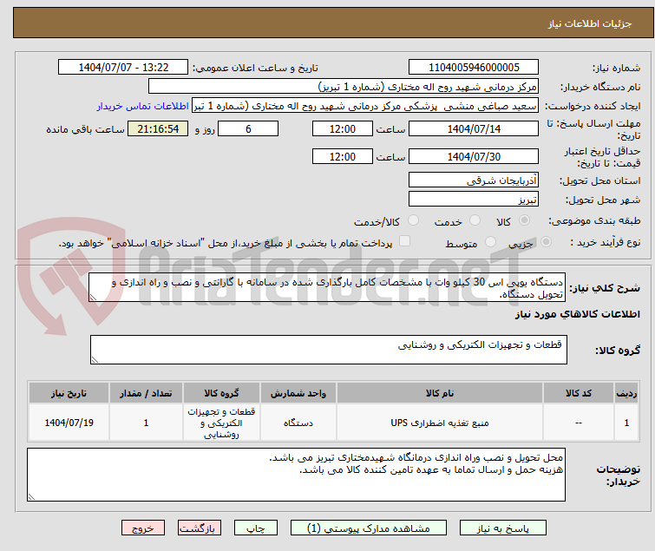
Task: Click the response deadline date 1404/07/14
Action: click(474, 128)
